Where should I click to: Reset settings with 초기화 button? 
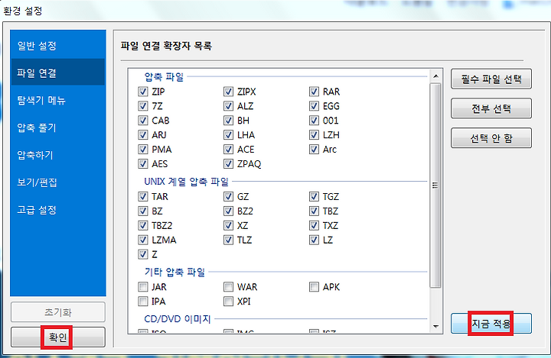click(x=58, y=312)
